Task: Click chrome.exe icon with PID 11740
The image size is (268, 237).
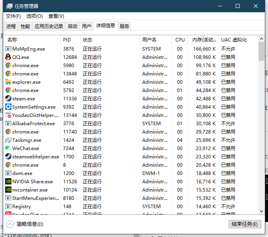Action: click(8, 132)
